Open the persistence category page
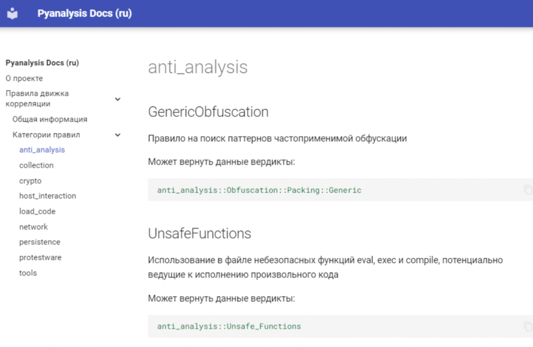Screen dimensions: 533x347 click(40, 242)
